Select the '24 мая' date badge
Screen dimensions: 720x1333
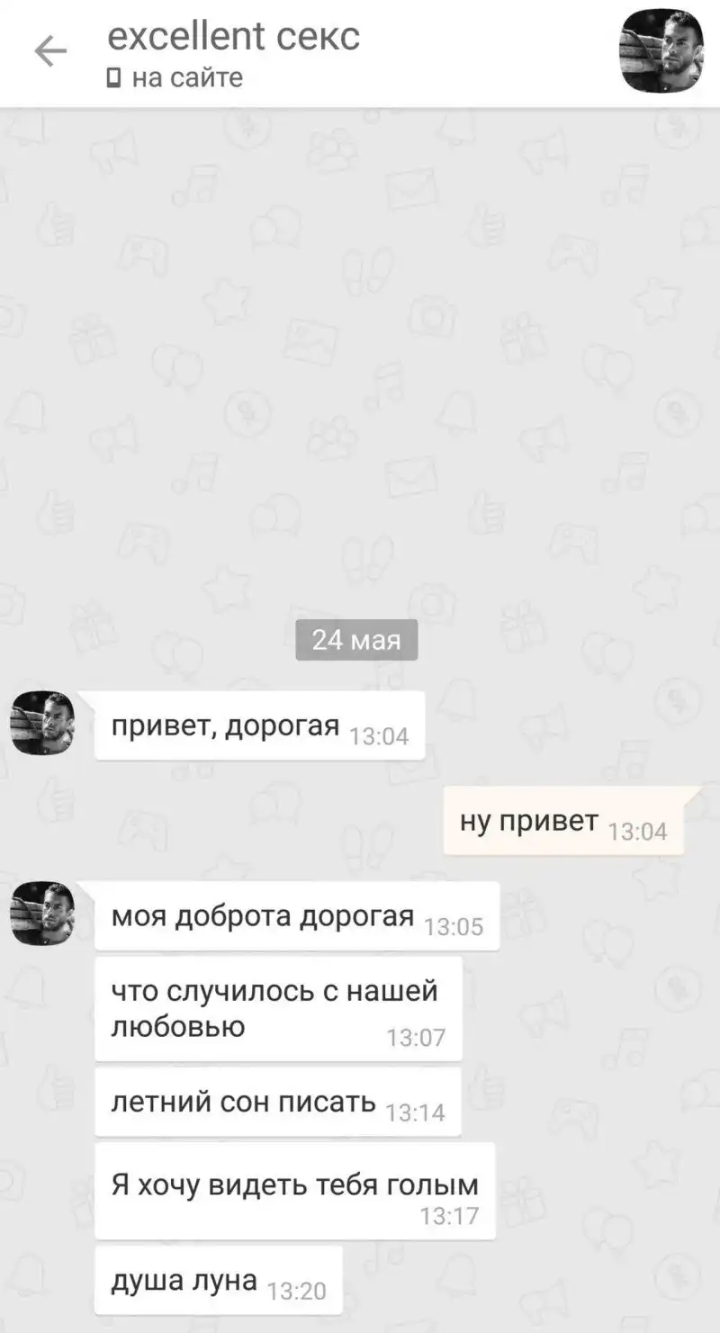click(356, 640)
